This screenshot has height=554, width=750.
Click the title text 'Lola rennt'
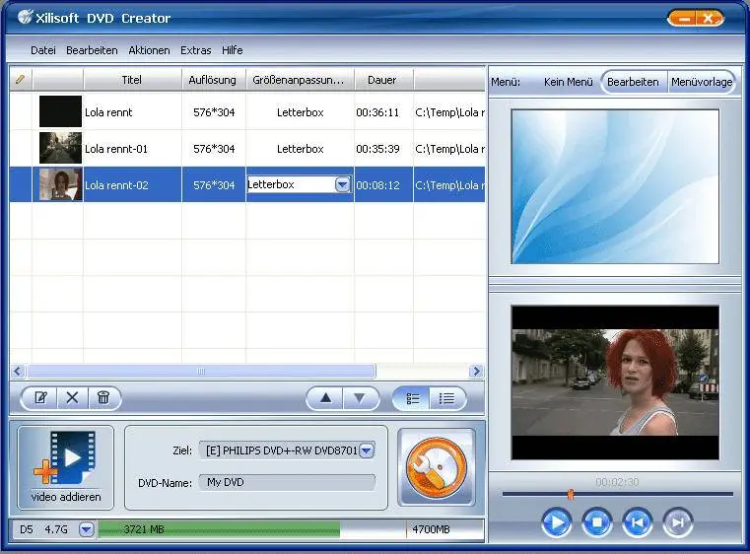(x=108, y=112)
